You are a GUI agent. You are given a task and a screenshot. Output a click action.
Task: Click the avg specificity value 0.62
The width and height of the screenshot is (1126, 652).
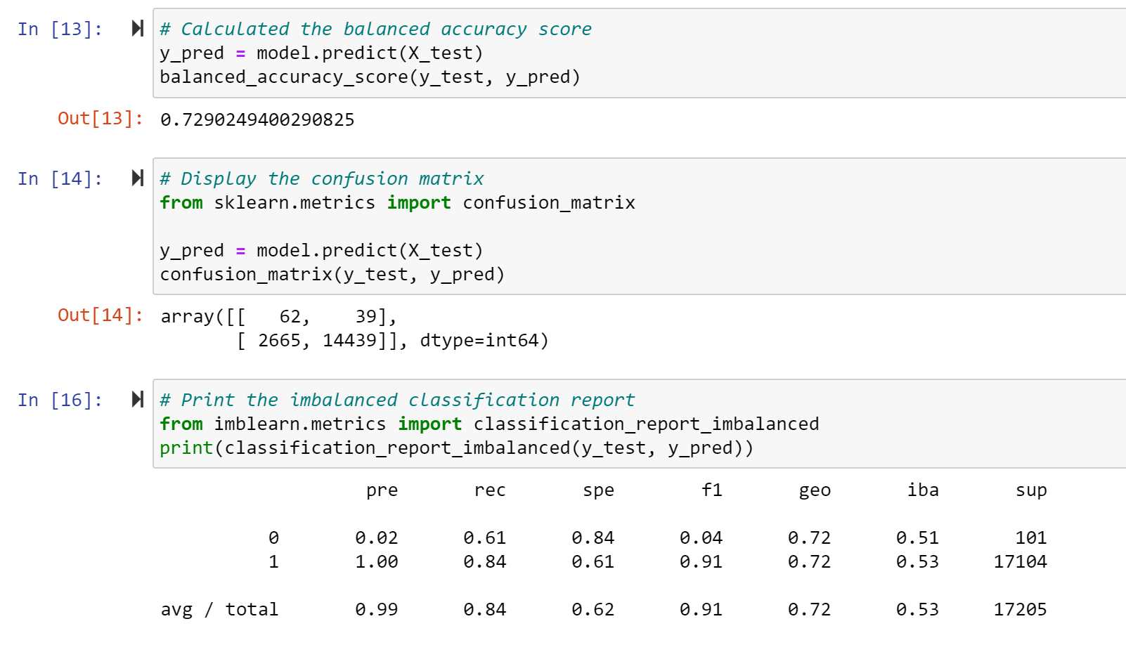click(x=593, y=609)
